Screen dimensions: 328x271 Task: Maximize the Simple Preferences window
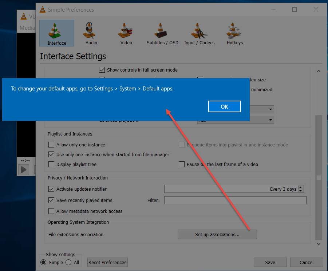pyautogui.click(x=295, y=9)
